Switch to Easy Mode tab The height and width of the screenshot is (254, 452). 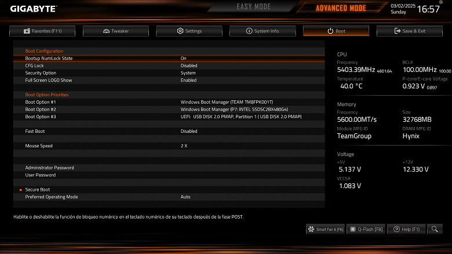click(x=254, y=6)
